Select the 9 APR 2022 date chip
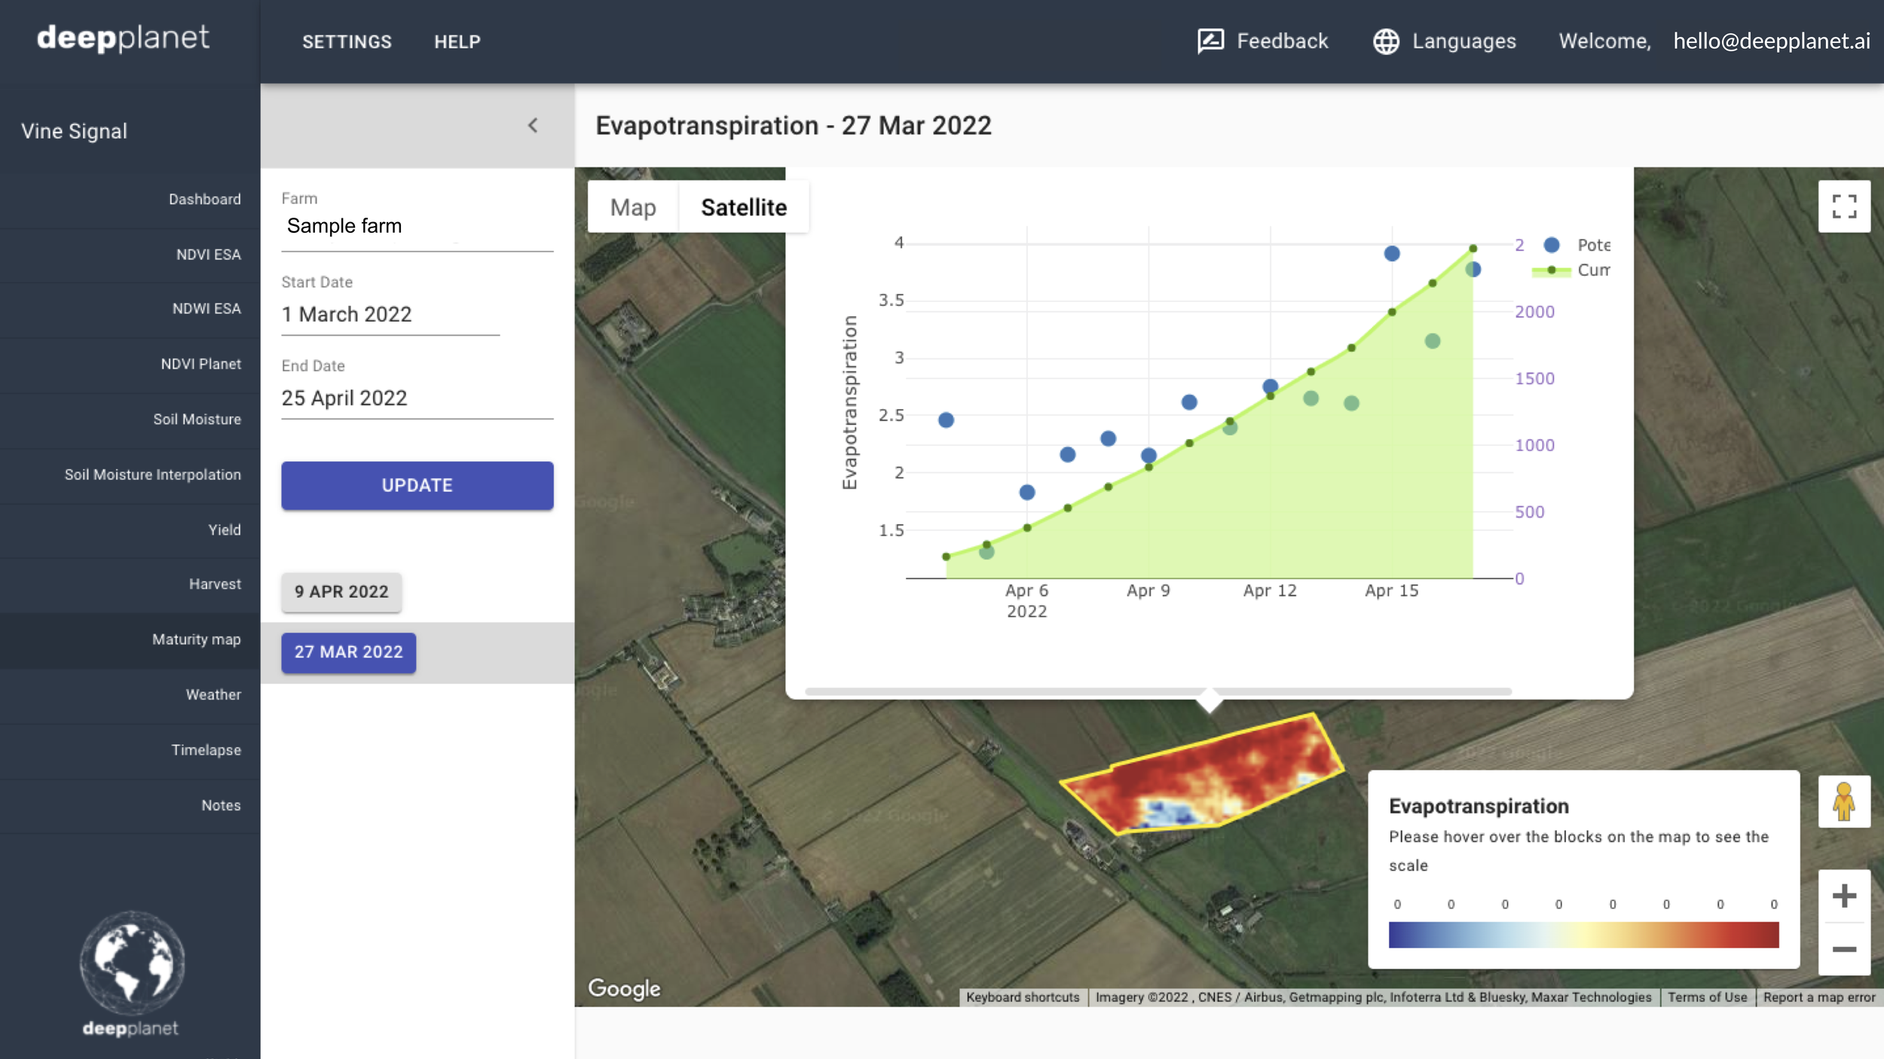Viewport: 1884px width, 1059px height. tap(341, 592)
